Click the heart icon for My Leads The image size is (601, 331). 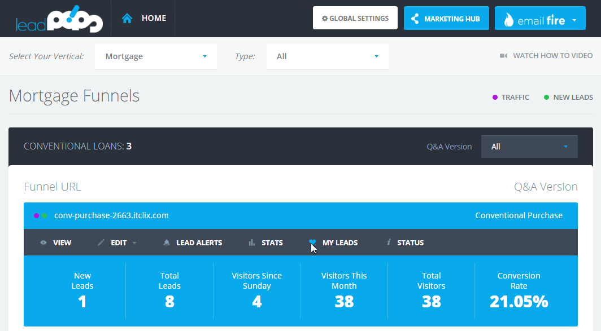click(312, 242)
